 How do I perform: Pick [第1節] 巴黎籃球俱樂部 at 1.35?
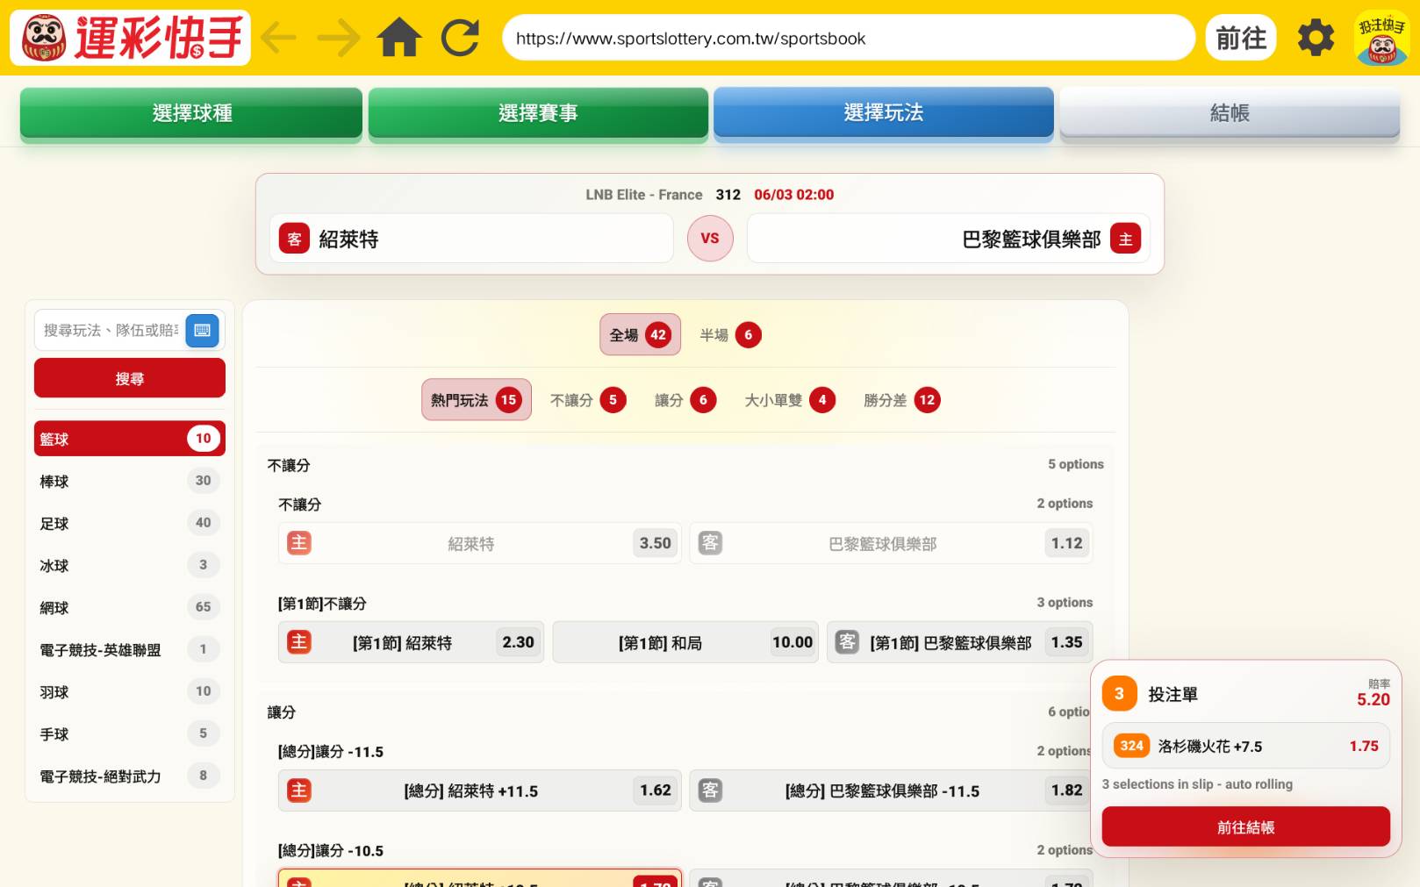click(x=960, y=642)
